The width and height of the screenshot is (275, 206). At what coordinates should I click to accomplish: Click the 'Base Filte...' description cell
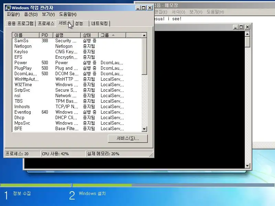coord(67,128)
